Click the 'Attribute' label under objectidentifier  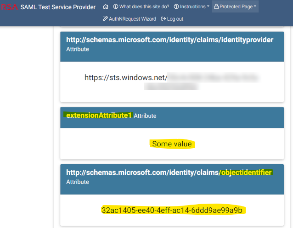click(x=78, y=182)
